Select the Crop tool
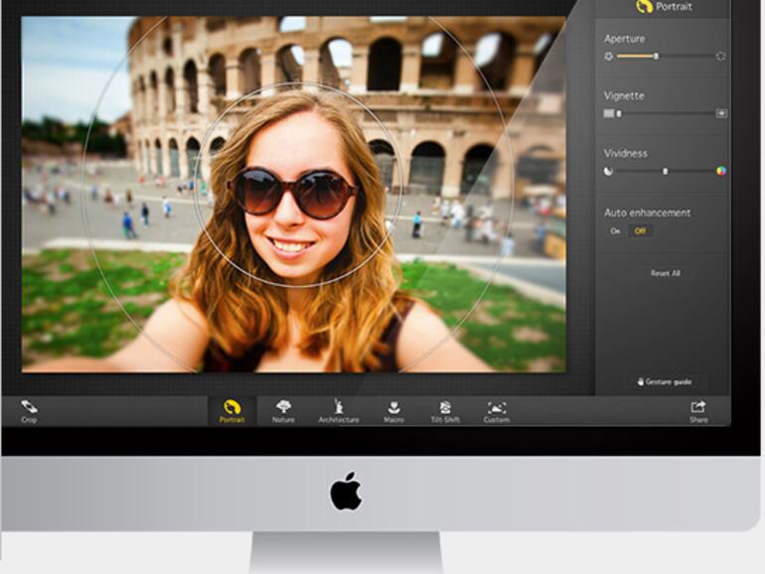This screenshot has height=574, width=765. point(29,411)
